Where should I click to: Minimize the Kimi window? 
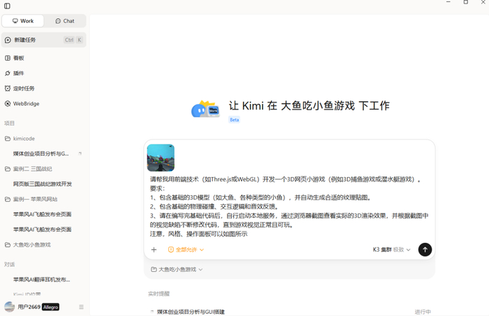pos(448,2)
